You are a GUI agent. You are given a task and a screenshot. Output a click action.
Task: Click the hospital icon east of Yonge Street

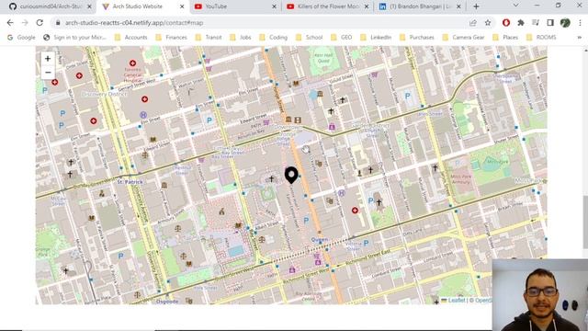click(355, 211)
